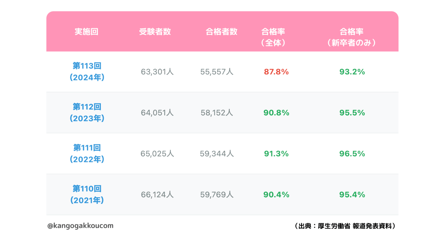Click the 90.8% overall pass rate

coord(276,113)
